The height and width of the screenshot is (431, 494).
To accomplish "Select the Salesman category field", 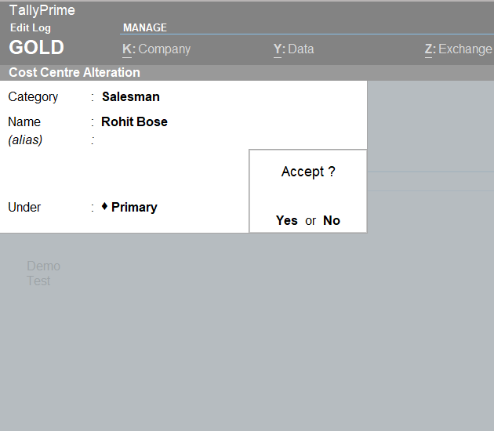I will (131, 97).
